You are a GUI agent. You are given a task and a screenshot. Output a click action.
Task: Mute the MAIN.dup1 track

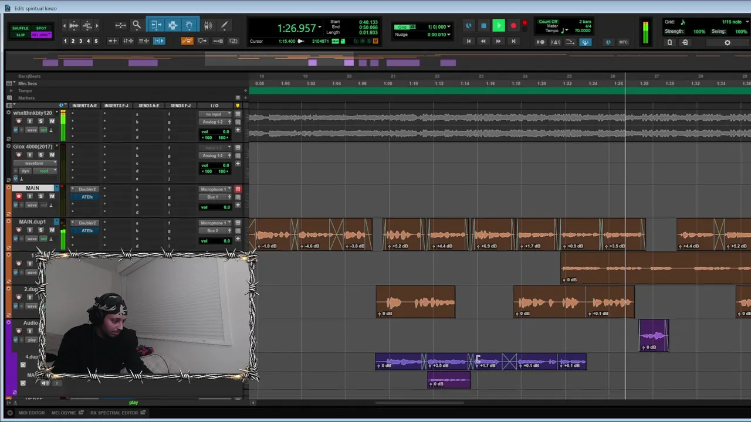tap(52, 230)
